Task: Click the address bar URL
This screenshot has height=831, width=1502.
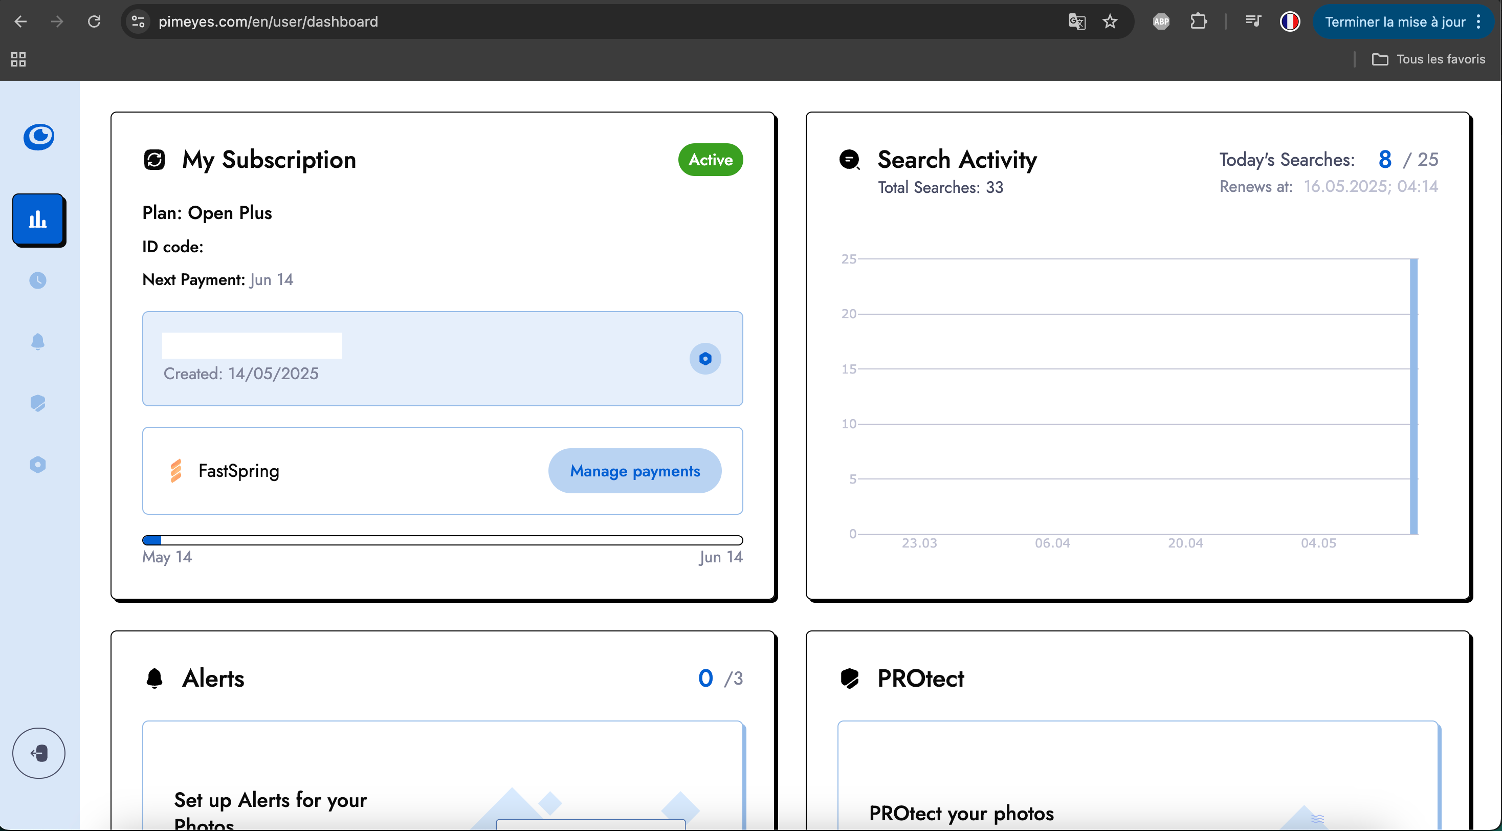Action: (x=268, y=21)
